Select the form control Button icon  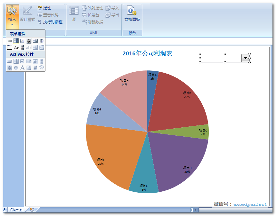pos(10,41)
